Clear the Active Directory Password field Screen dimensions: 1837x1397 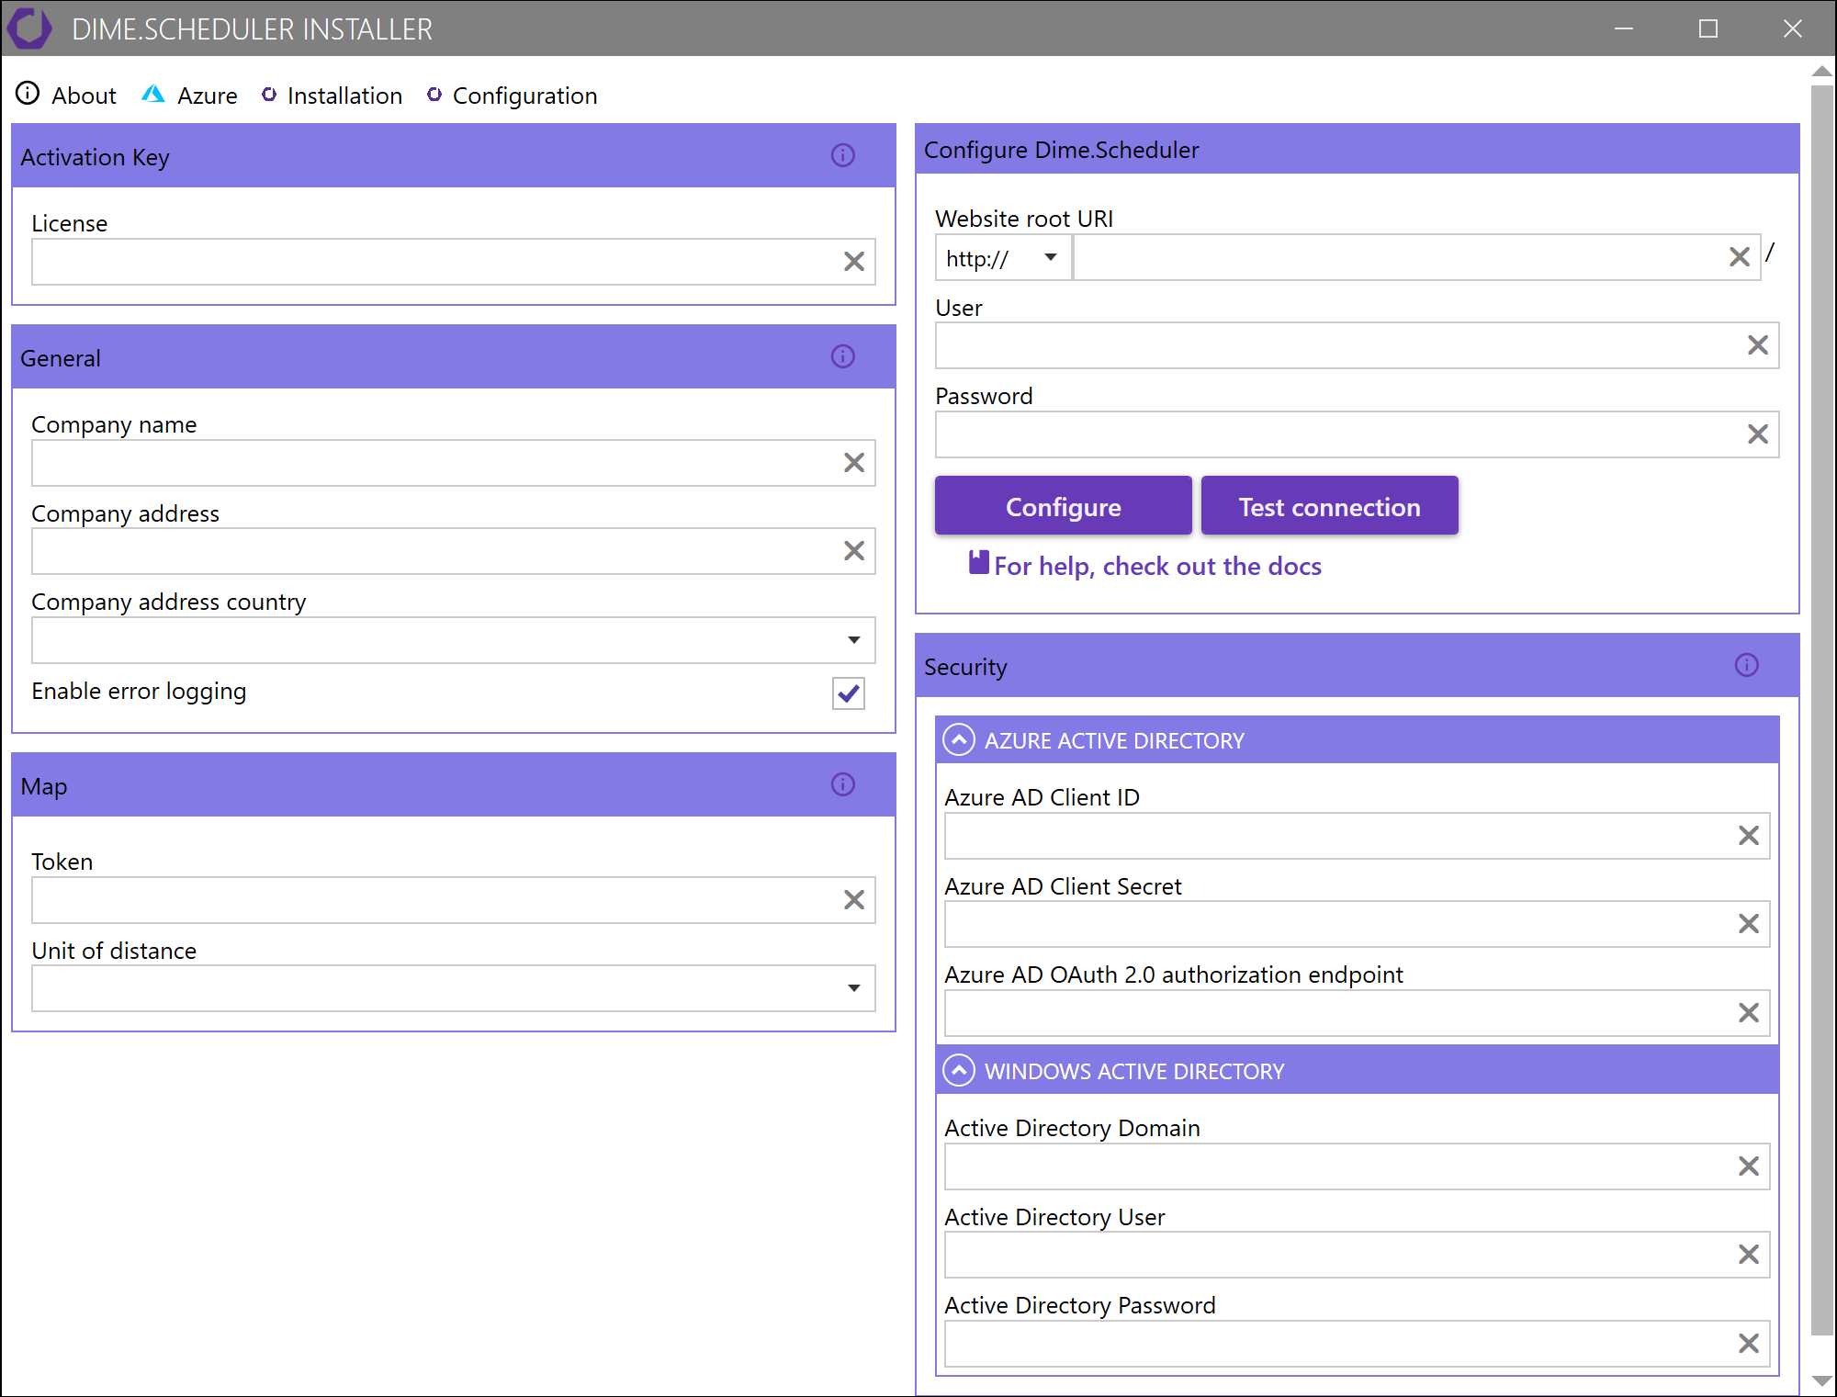(x=1749, y=1344)
